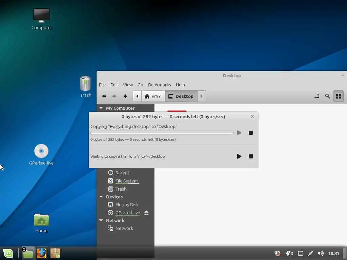Screen dimensions: 347x260
Task: Open the Linux Mint start menu
Action: (8, 253)
